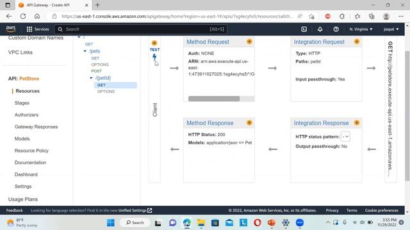Open Mail app from taskbar
The width and height of the screenshot is (410, 230).
pyautogui.click(x=229, y=223)
